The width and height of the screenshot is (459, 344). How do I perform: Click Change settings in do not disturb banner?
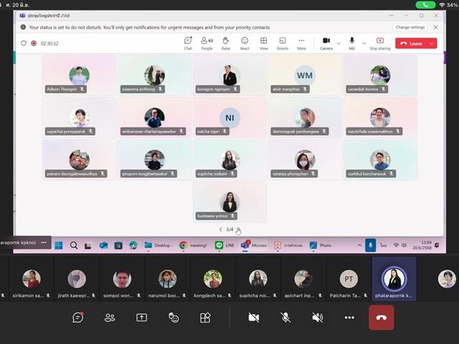tap(410, 27)
